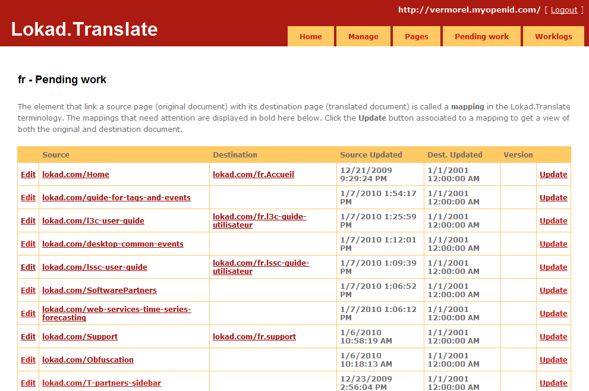Click Edit on the l3c-user-guide row
This screenshot has width=589, height=391.
coord(28,221)
